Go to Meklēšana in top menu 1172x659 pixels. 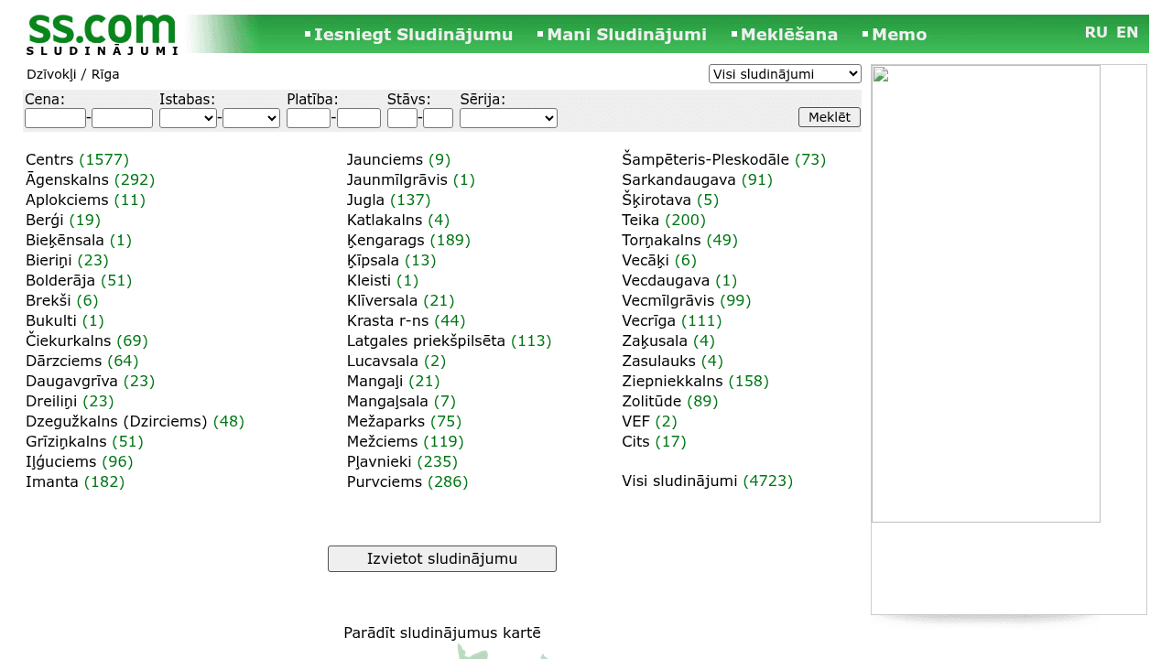[789, 35]
